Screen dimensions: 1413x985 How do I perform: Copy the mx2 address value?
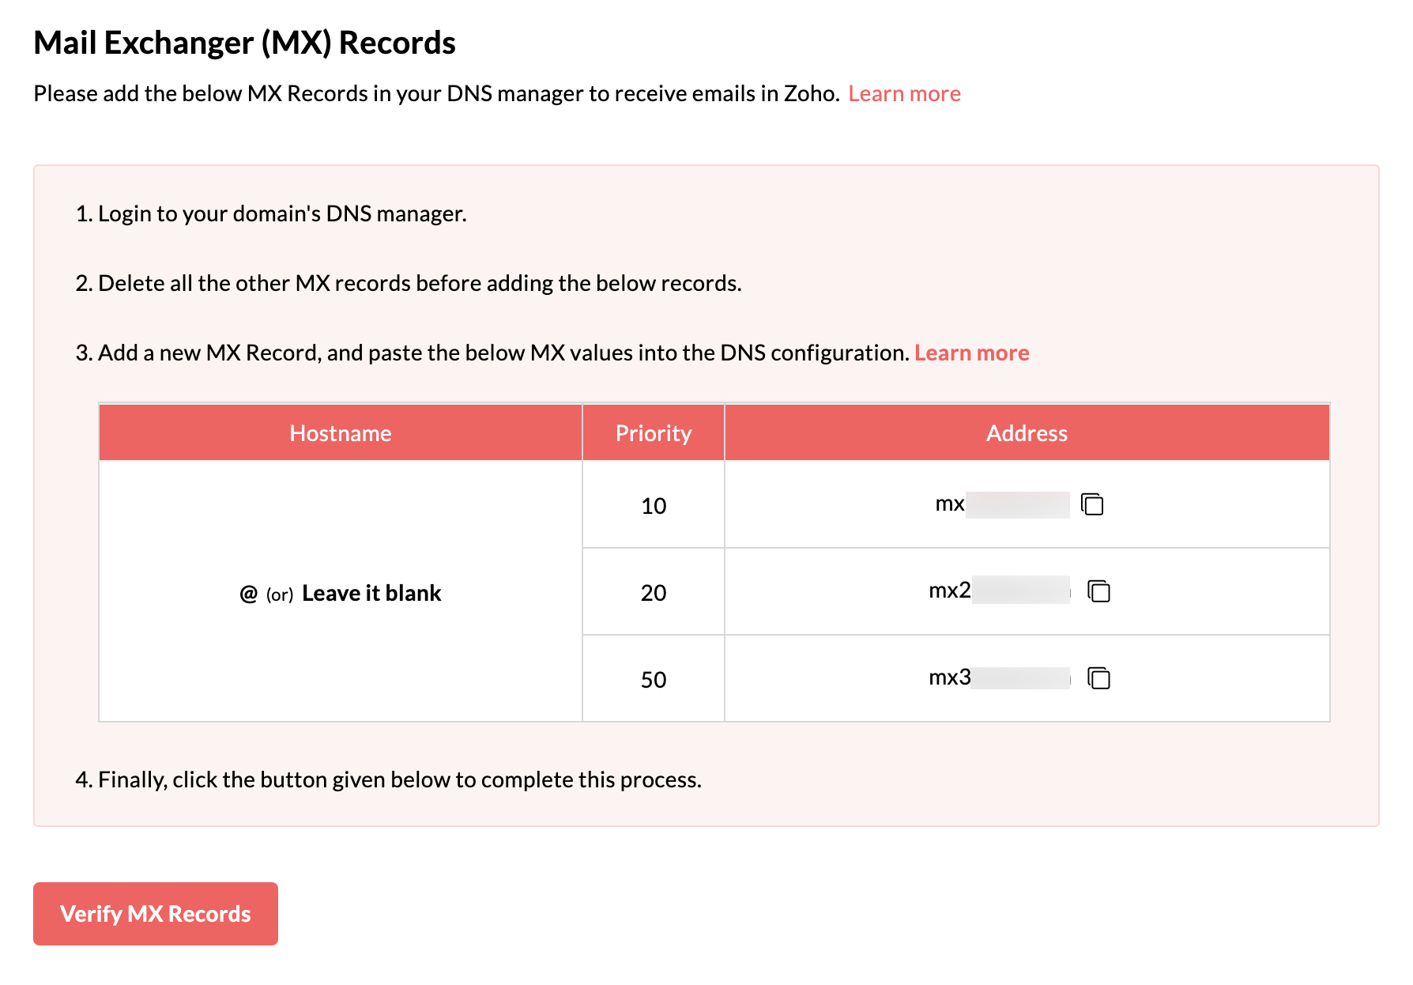click(1098, 591)
